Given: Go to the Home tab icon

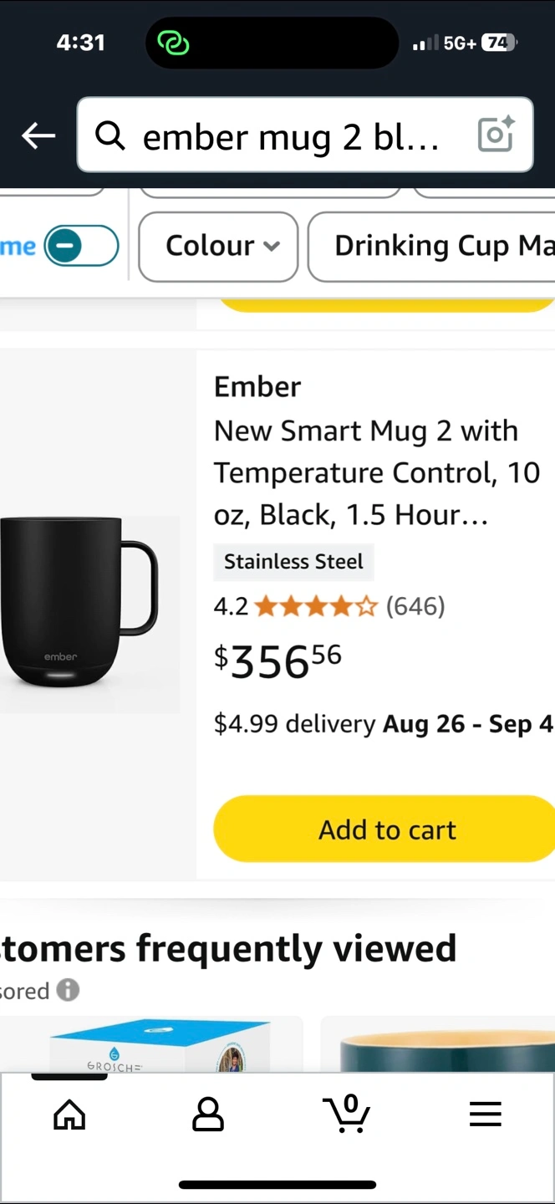Looking at the screenshot, I should tap(69, 1115).
